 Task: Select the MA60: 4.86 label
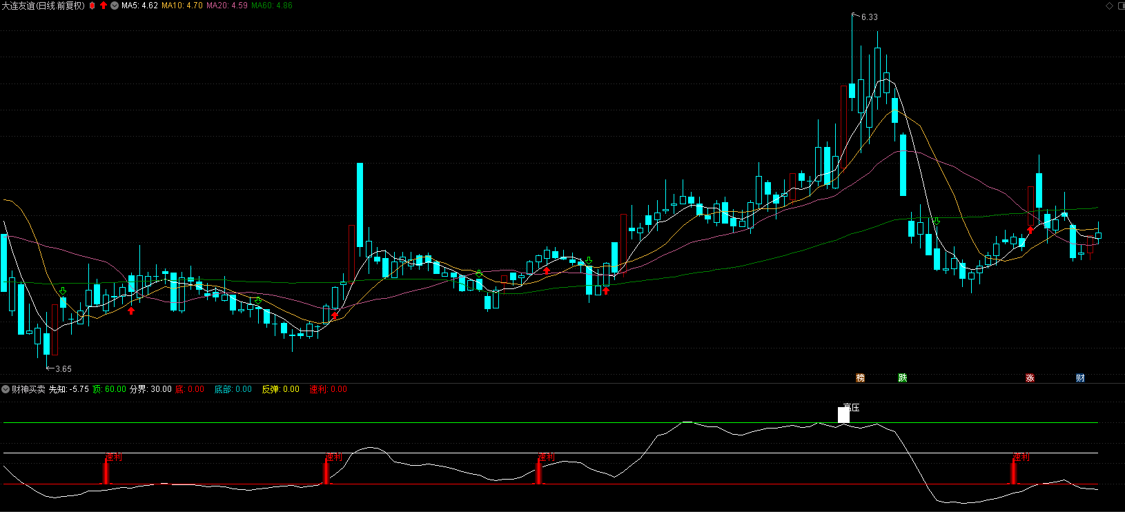pos(272,6)
